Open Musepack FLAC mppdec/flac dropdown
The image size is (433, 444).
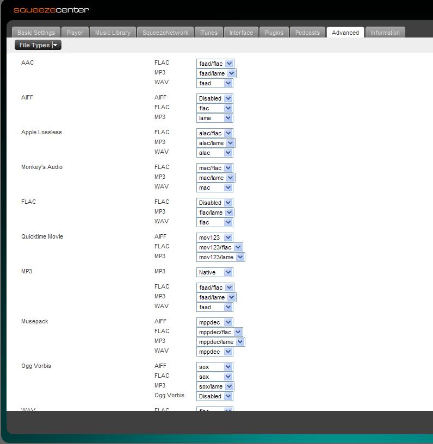(220, 332)
